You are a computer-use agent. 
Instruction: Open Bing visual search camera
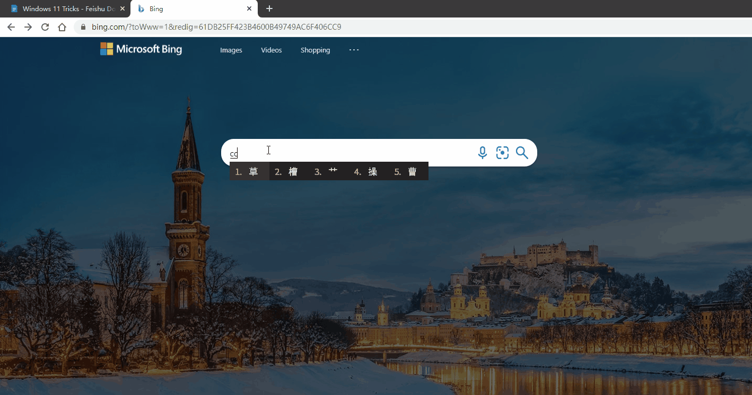(x=502, y=153)
